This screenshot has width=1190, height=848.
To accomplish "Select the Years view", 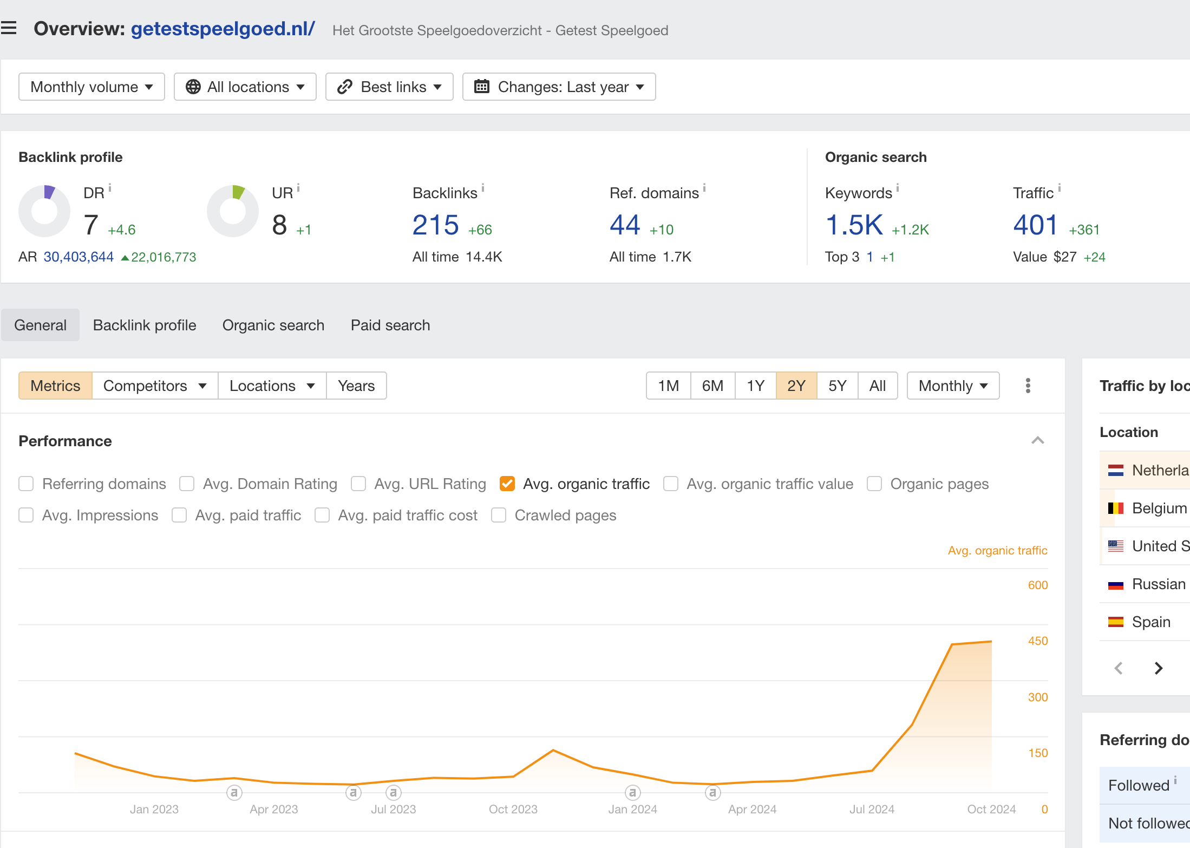I will coord(356,386).
